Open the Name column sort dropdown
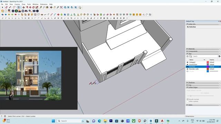This screenshot has width=221, height=124. (204, 60)
